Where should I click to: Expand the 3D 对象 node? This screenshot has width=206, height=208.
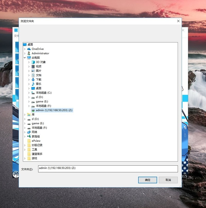[29, 62]
